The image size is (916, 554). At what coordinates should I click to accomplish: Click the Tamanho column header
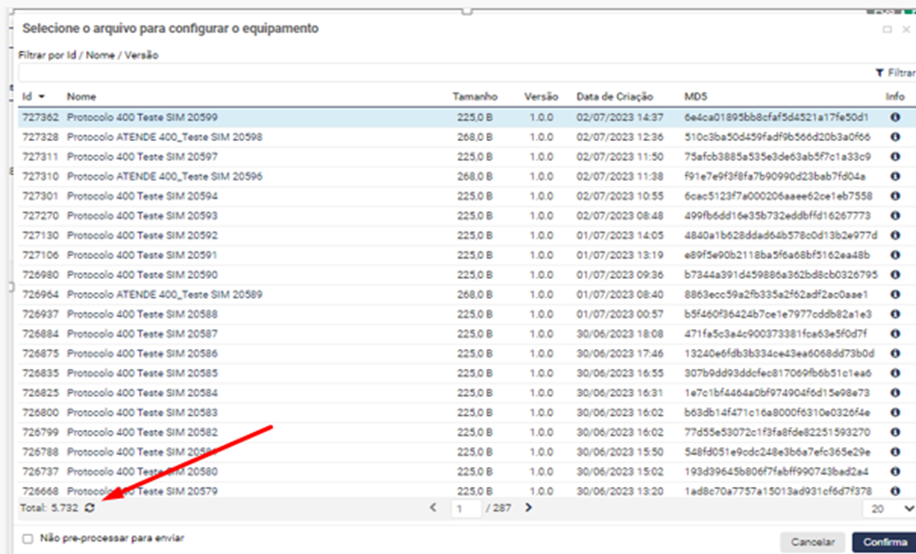(473, 96)
